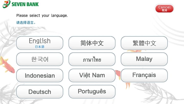This screenshot has height=104, width=184.
Task: Choose the Français language button
Action: [144, 75]
